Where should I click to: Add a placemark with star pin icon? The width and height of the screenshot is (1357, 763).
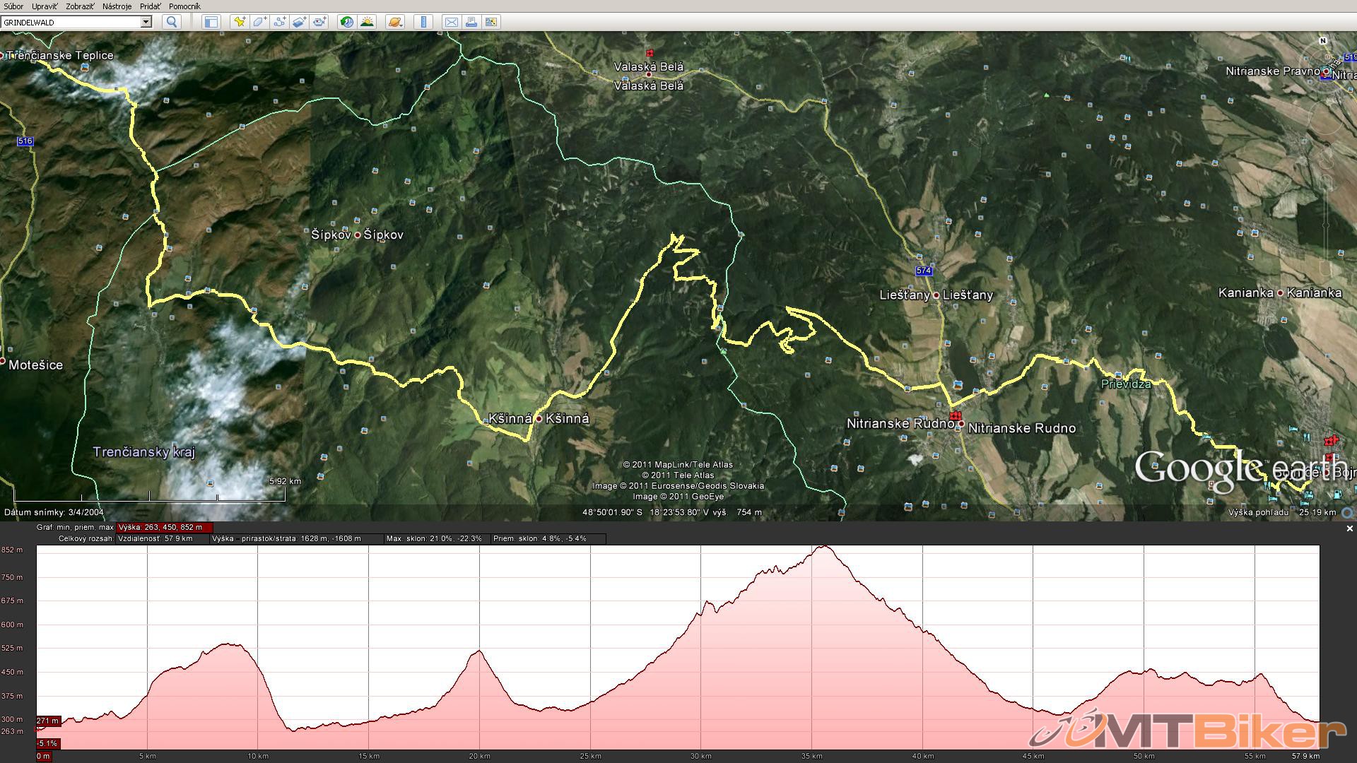pos(240,22)
